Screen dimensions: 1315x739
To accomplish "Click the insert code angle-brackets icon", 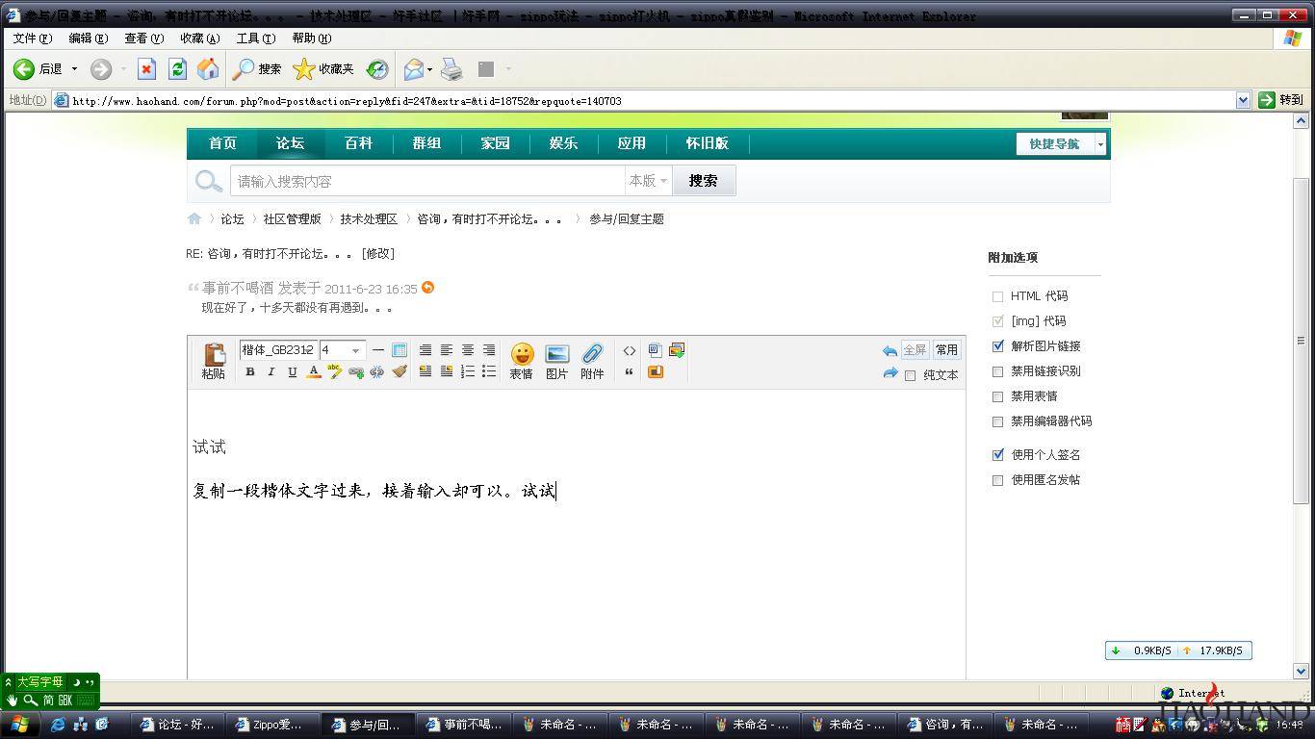I will 630,350.
